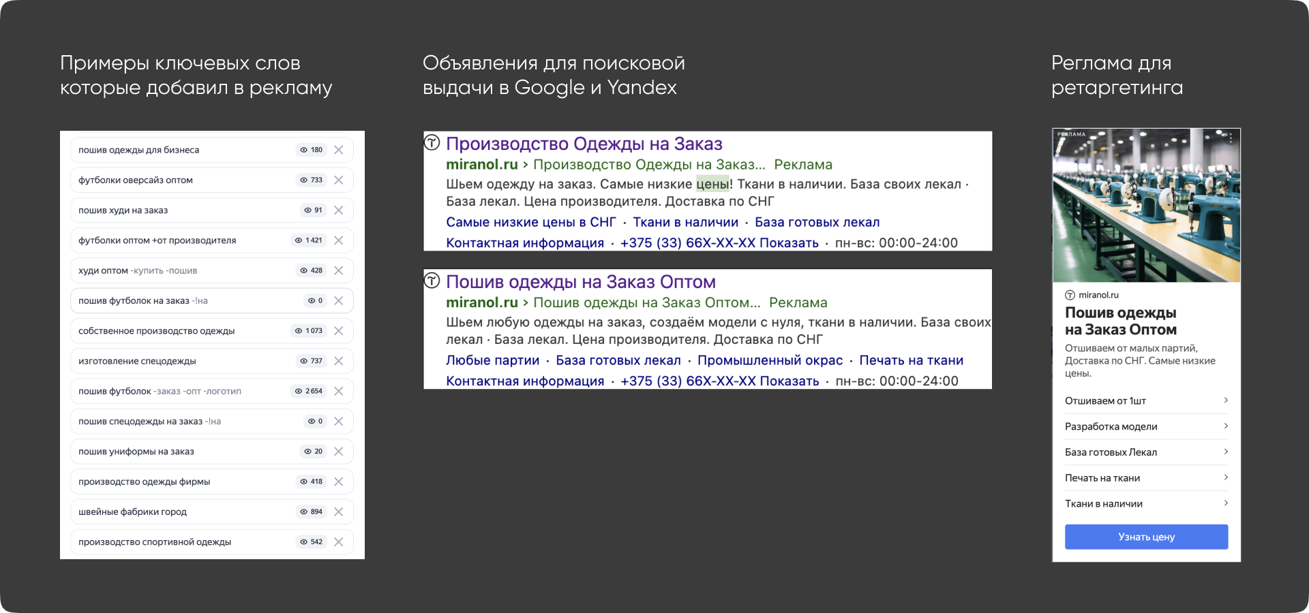Remove 'производство спортивной одежды' keyword X
1309x613 pixels.
pos(339,542)
